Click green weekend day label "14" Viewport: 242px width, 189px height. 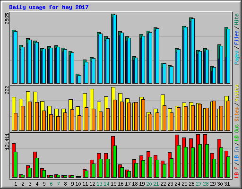(x=106, y=184)
